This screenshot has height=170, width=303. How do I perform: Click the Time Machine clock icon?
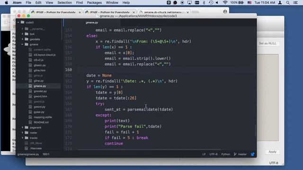[211, 2]
